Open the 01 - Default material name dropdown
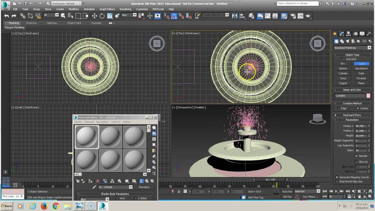The width and height of the screenshot is (375, 211). pyautogui.click(x=115, y=187)
